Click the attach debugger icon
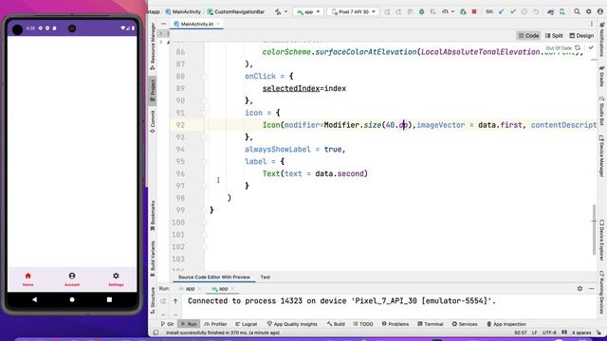Viewport: 607px width, 341px height. tap(463, 12)
